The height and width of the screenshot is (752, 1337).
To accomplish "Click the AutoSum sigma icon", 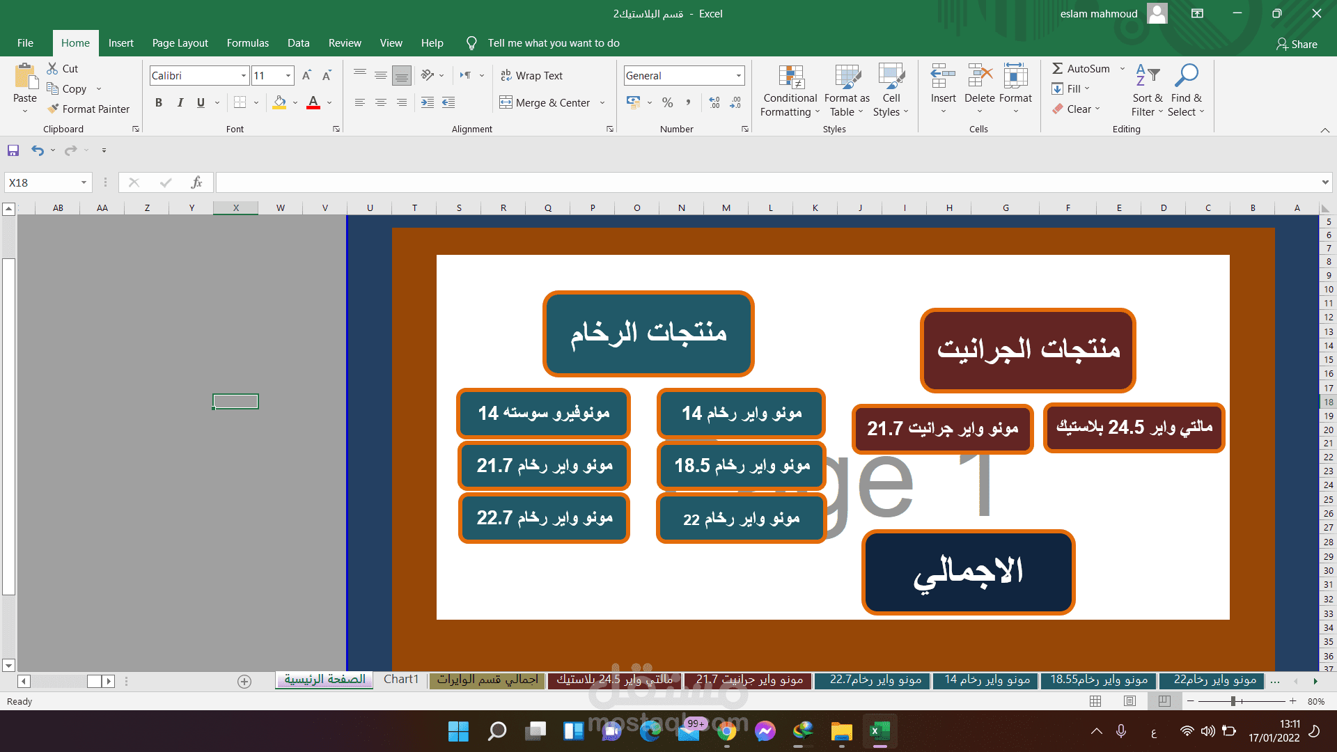I will 1057,68.
